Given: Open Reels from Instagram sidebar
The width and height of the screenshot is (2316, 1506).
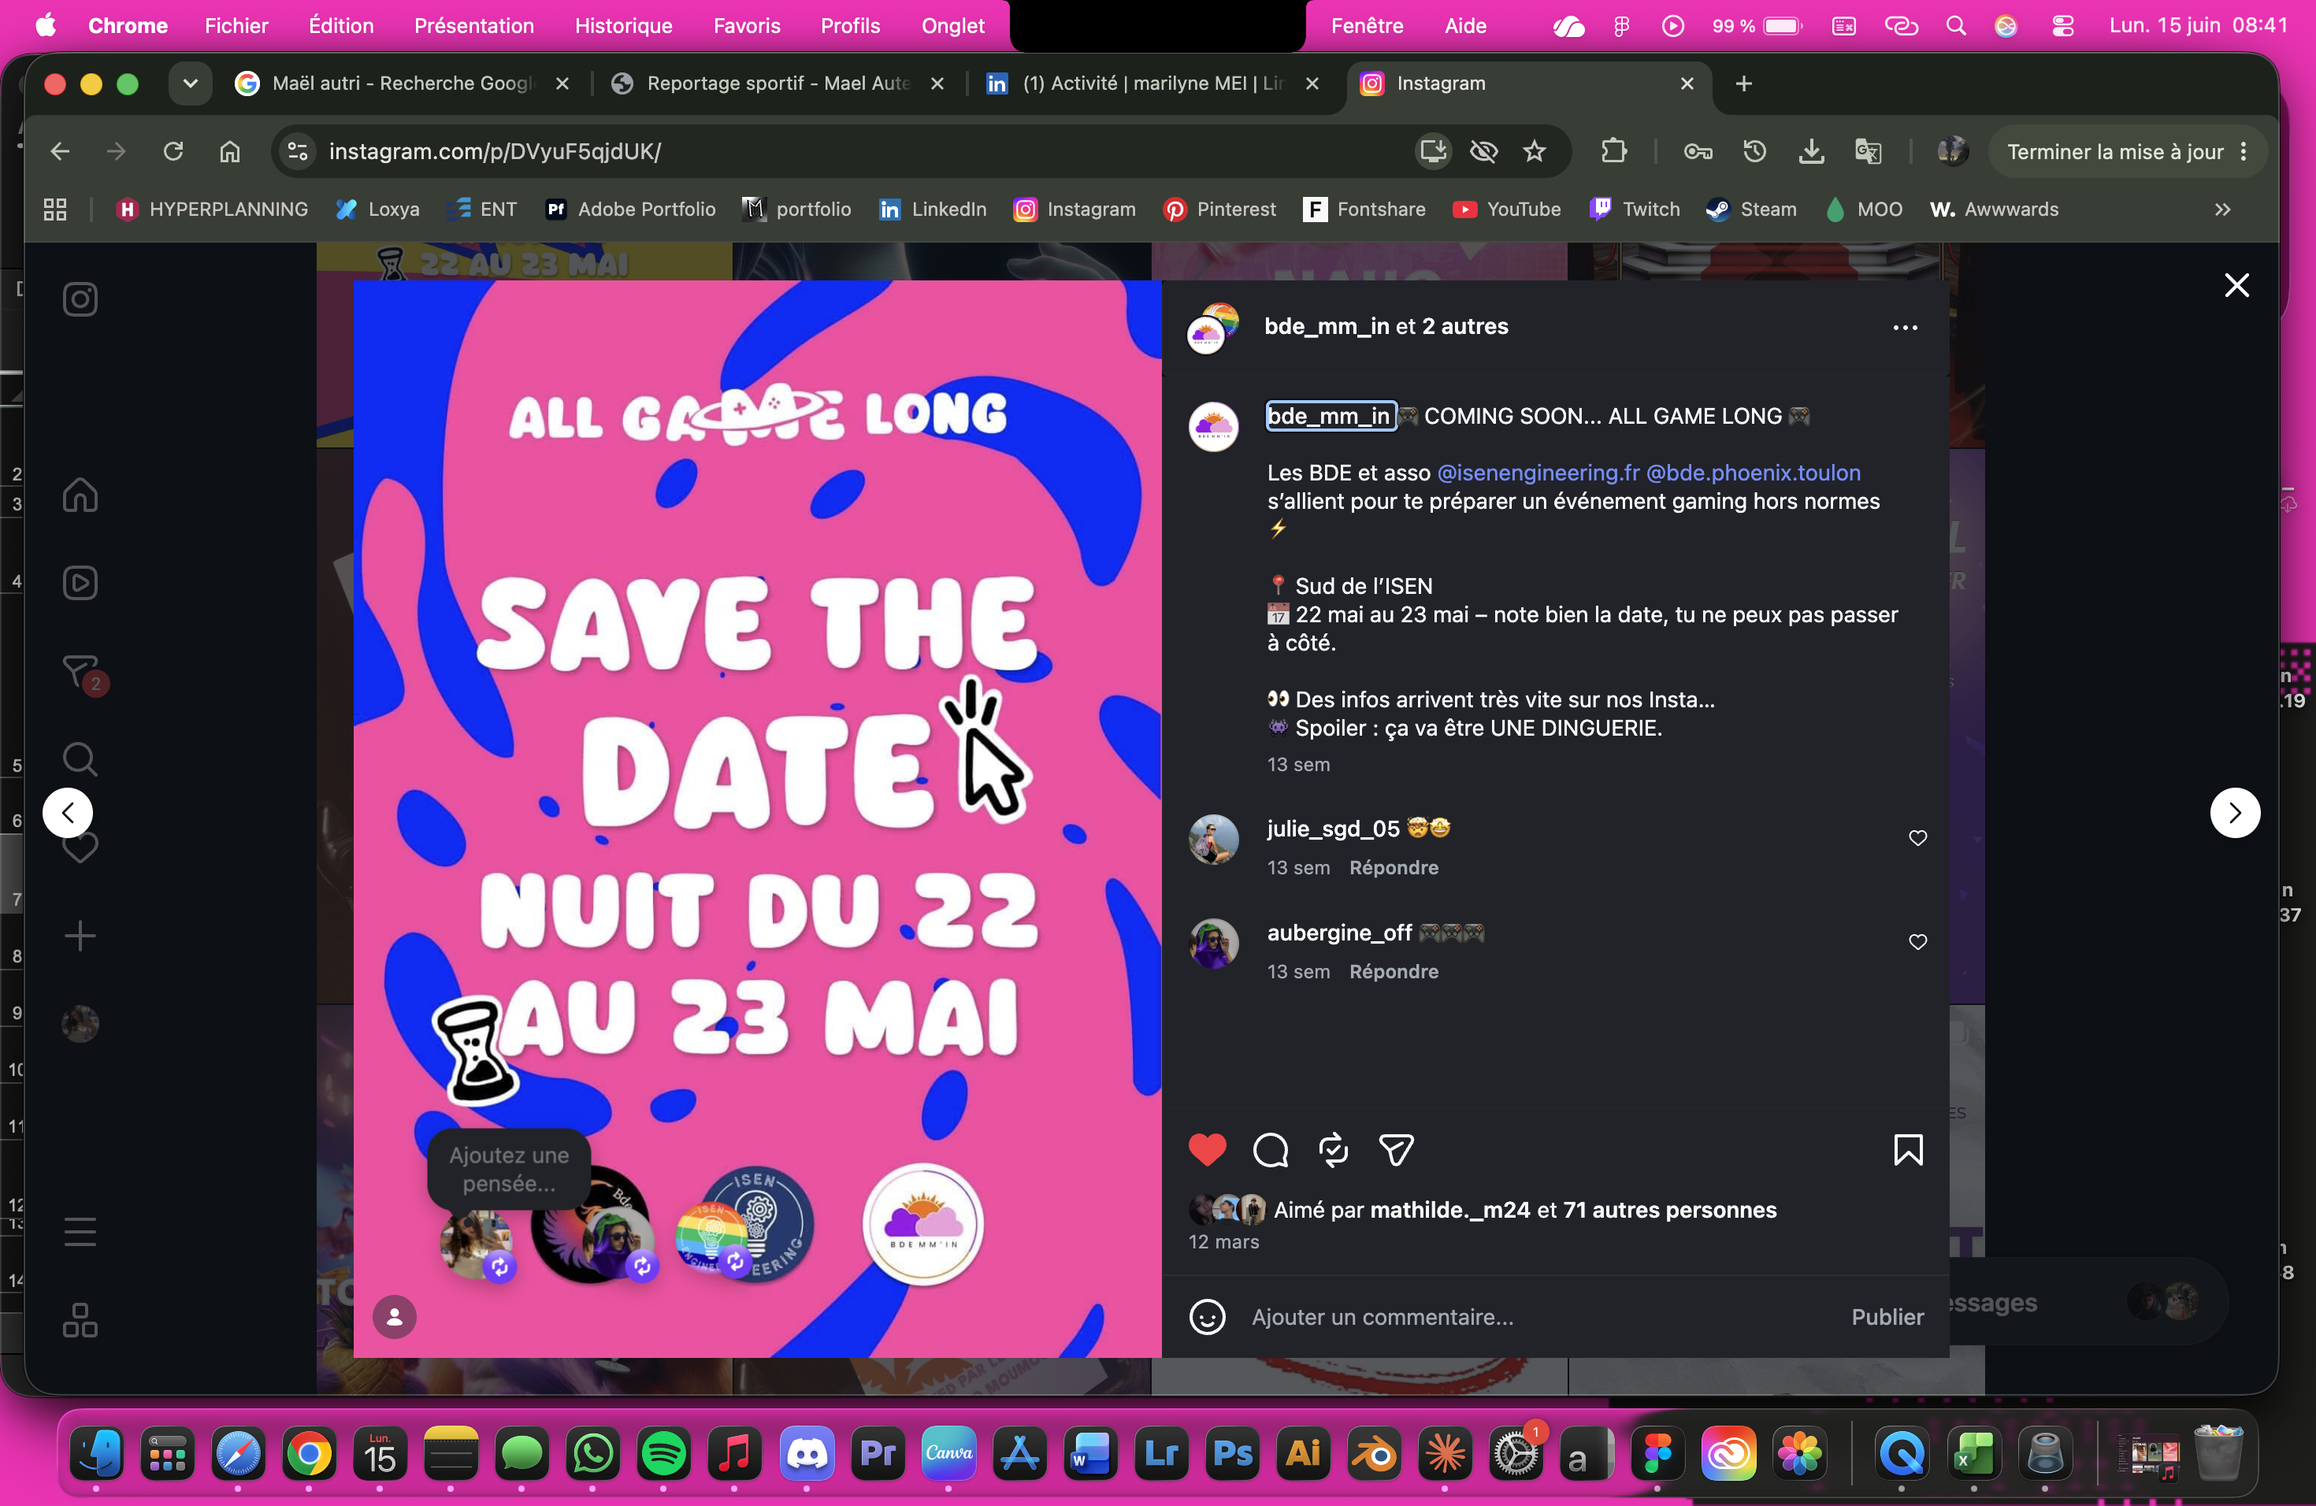Looking at the screenshot, I should tap(80, 583).
